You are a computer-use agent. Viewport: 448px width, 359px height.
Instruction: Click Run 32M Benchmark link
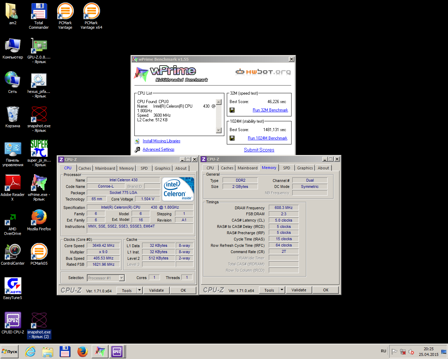click(270, 110)
